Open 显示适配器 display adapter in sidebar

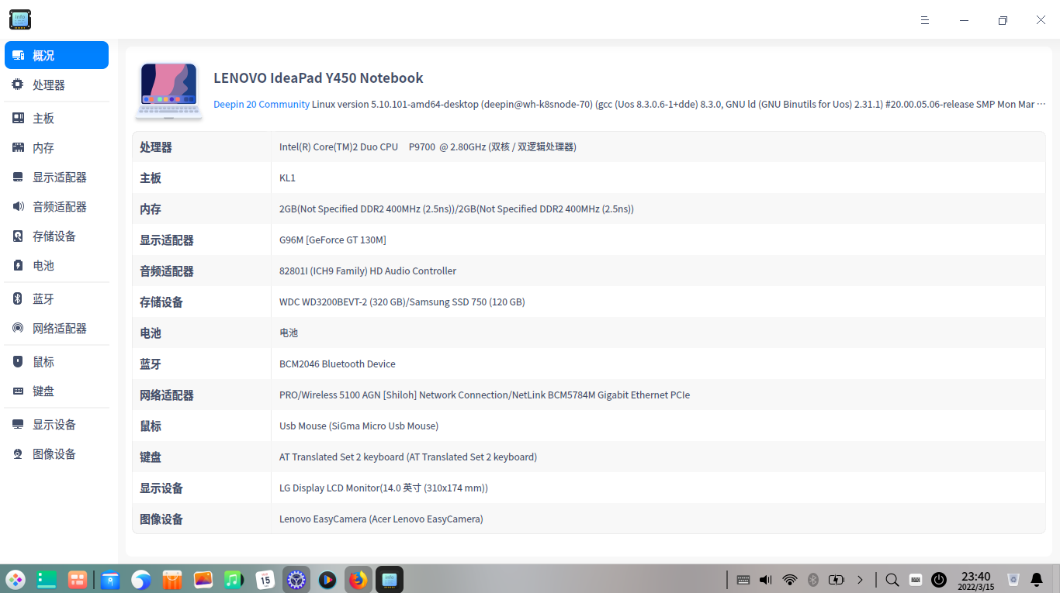click(57, 177)
